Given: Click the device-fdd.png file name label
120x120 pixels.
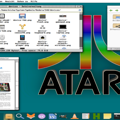Looking at the screenshot, I should click(x=22, y=20).
